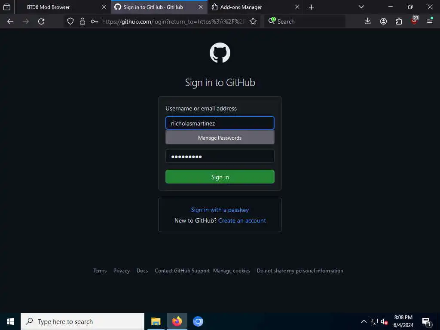The height and width of the screenshot is (330, 440).
Task: Open the clock showing 8:08 PM
Action: tap(403, 321)
